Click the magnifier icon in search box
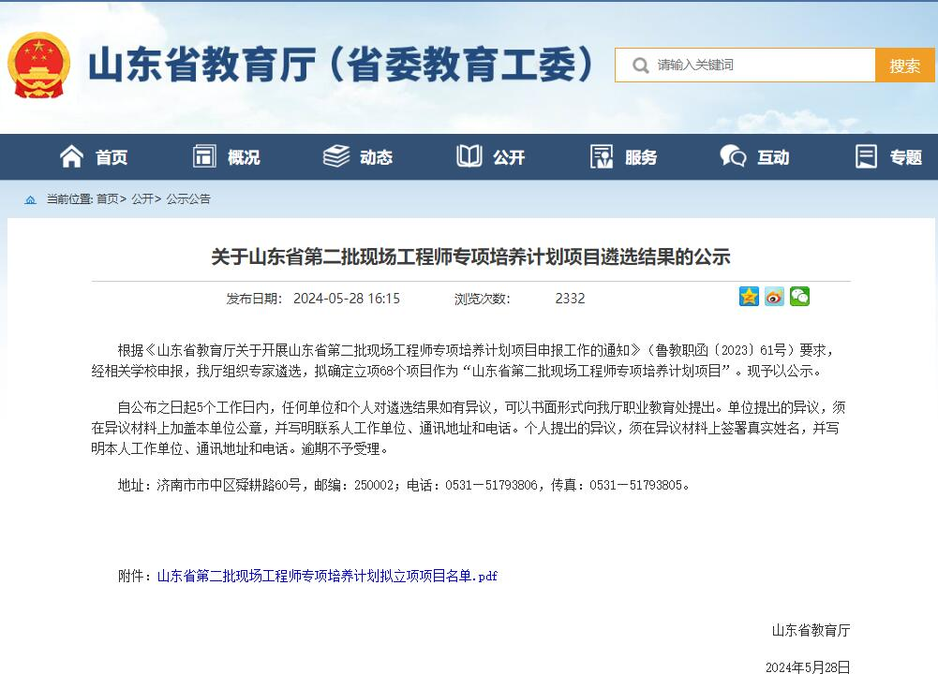This screenshot has width=938, height=688. (x=641, y=66)
